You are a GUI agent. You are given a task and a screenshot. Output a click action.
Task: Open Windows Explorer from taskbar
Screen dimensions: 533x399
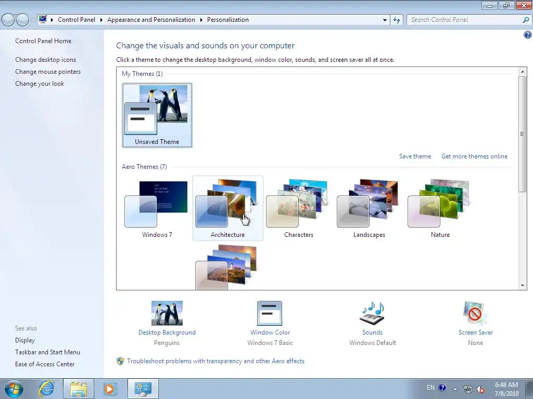tap(79, 389)
